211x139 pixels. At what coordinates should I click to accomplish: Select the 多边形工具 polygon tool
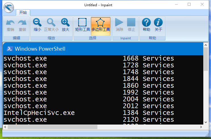click(x=101, y=26)
